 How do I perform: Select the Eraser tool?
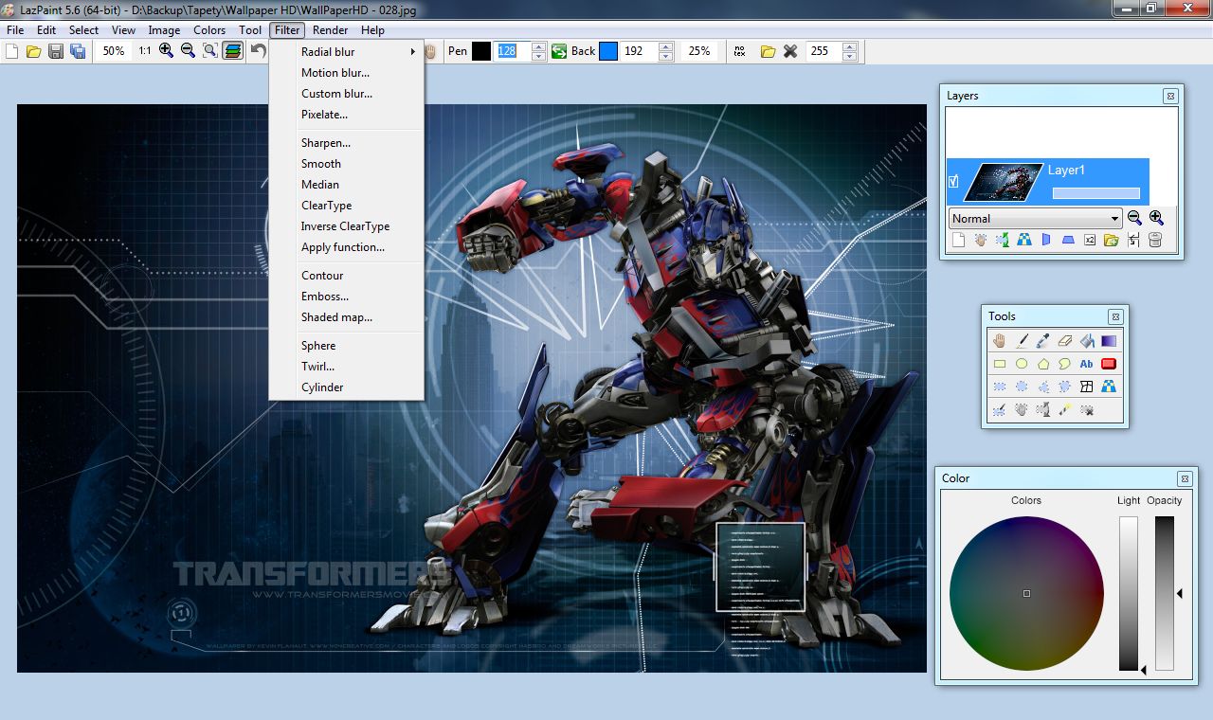pyautogui.click(x=1065, y=341)
